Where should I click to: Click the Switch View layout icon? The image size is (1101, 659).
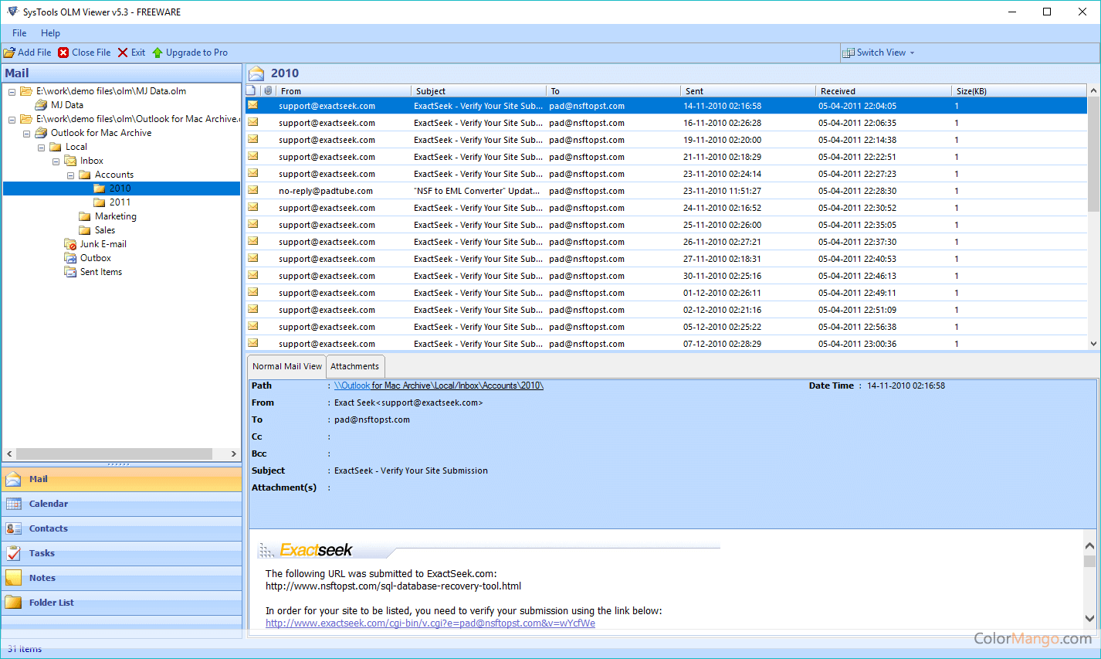click(849, 53)
